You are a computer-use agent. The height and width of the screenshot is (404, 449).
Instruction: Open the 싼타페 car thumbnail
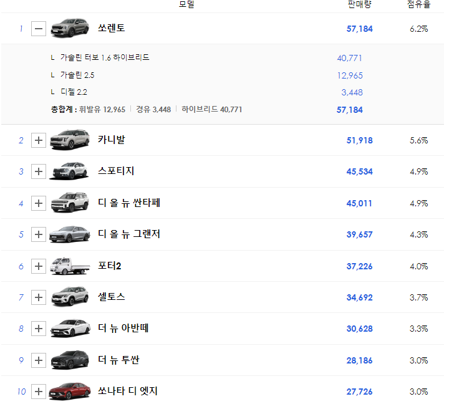tap(70, 202)
